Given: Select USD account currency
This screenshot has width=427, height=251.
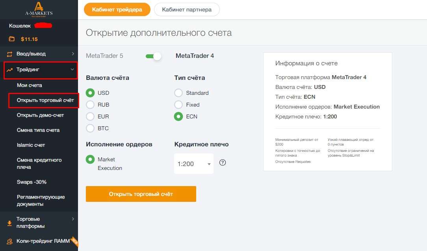Looking at the screenshot, I should tap(90, 93).
